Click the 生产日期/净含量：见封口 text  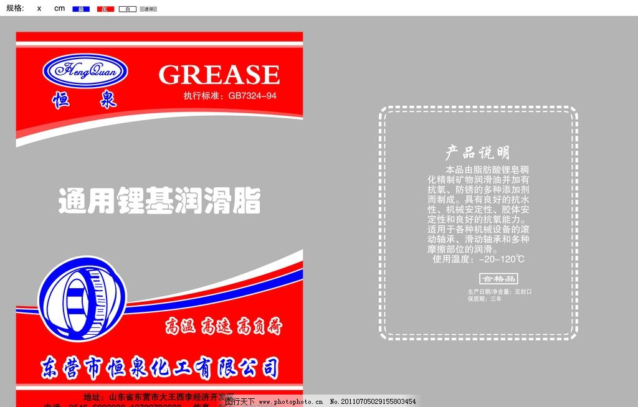[x=500, y=292]
